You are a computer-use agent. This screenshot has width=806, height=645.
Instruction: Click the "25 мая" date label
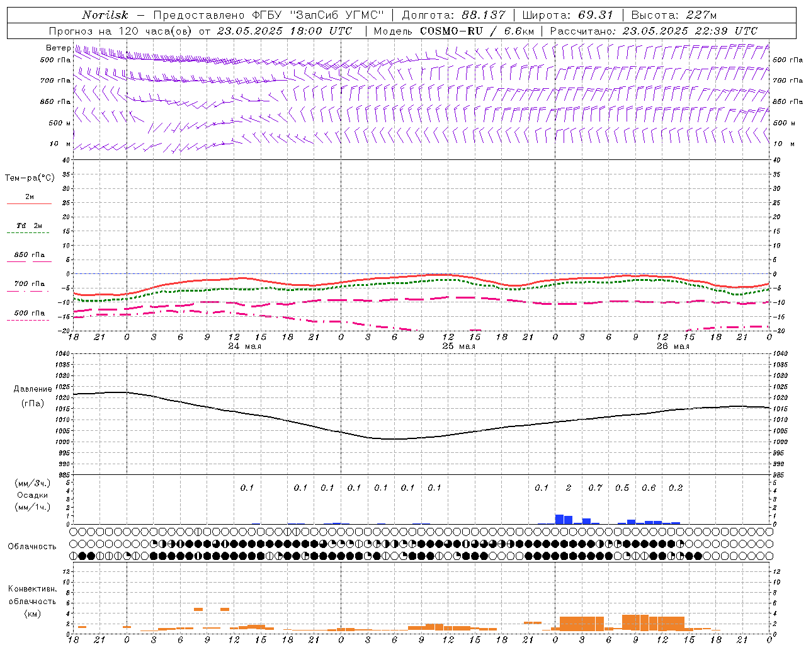point(459,346)
